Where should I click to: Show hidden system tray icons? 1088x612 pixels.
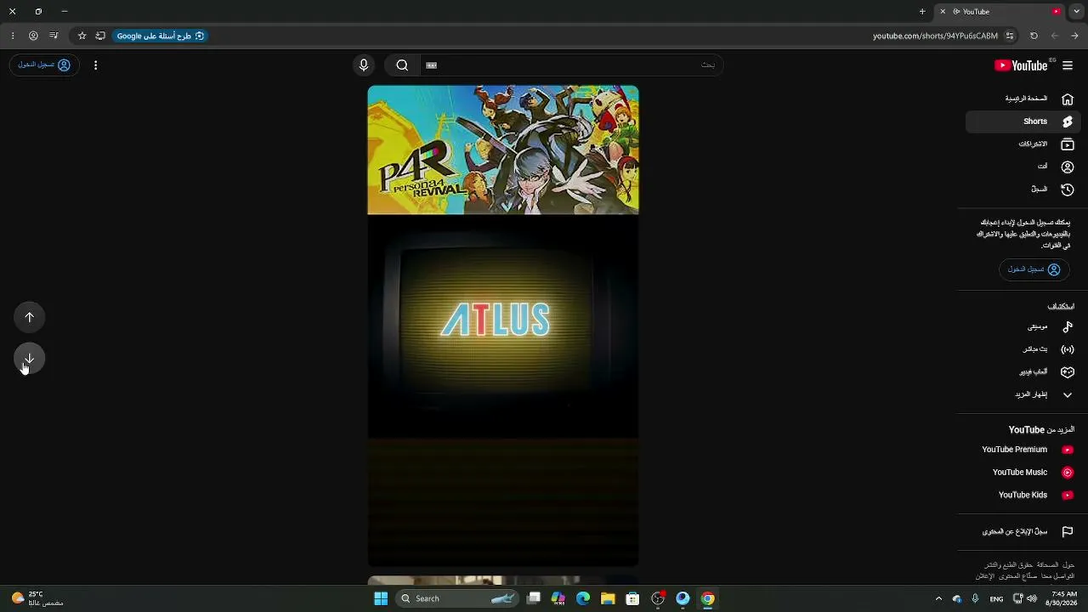point(938,598)
